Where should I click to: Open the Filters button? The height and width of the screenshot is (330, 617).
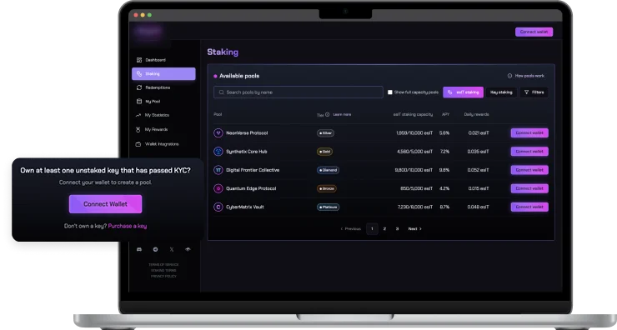534,92
